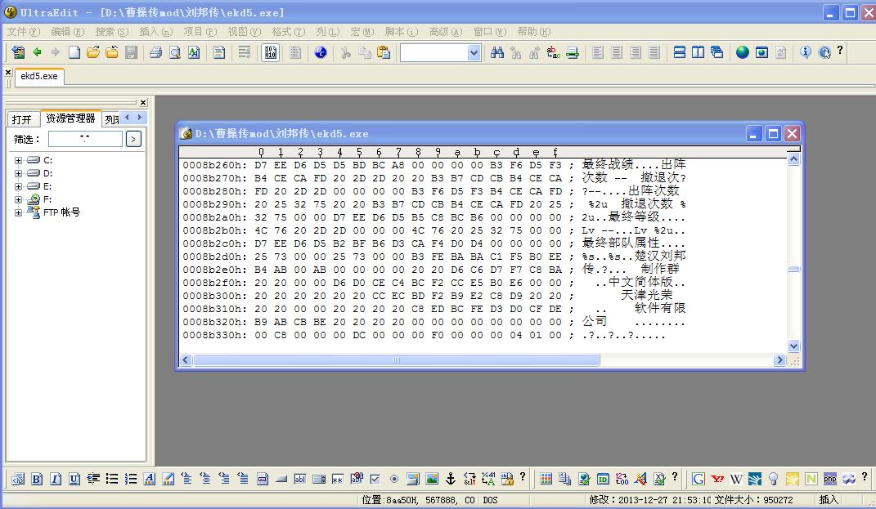876x509 pixels.
Task: Expand the C: drive tree node
Action: [18, 160]
